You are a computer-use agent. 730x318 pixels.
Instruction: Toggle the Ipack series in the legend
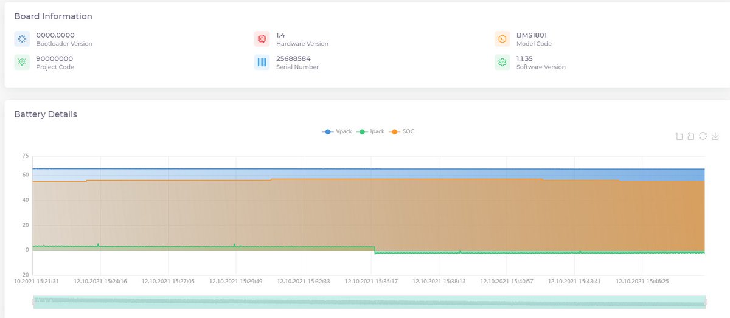(371, 131)
